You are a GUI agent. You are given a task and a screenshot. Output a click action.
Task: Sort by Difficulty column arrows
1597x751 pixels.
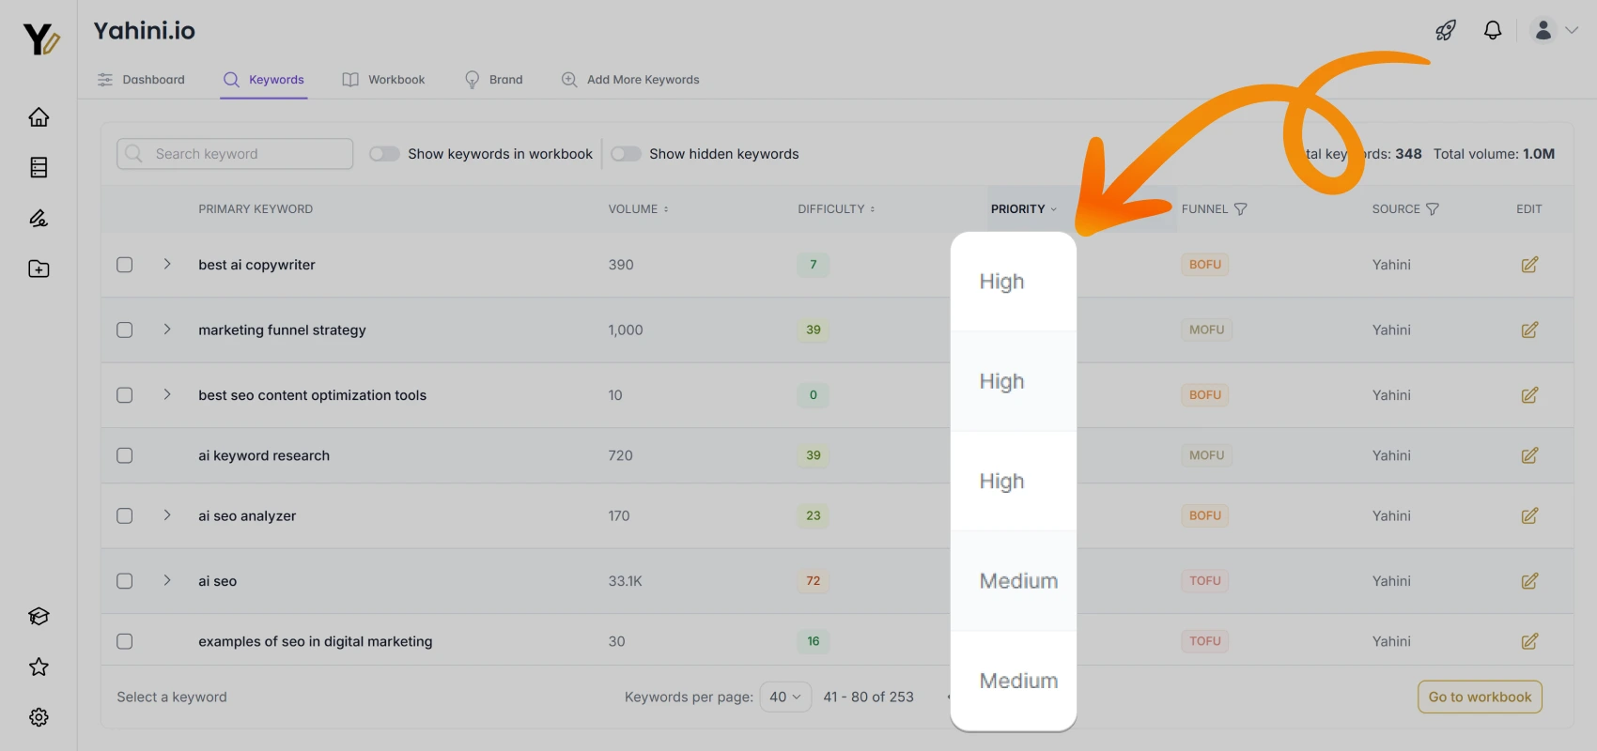[x=872, y=209]
